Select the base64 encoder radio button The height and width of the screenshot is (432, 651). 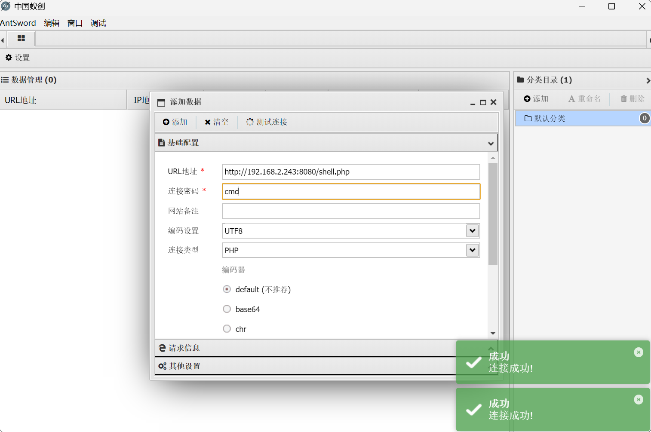pos(227,309)
